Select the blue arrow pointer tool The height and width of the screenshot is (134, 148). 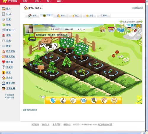tap(53, 100)
